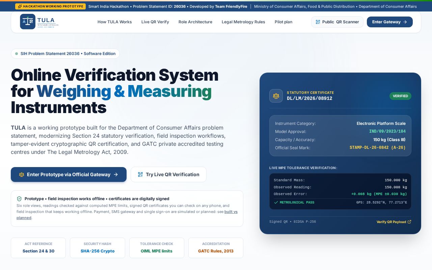
Task: Click the Enter Gateway button
Action: pos(390,22)
